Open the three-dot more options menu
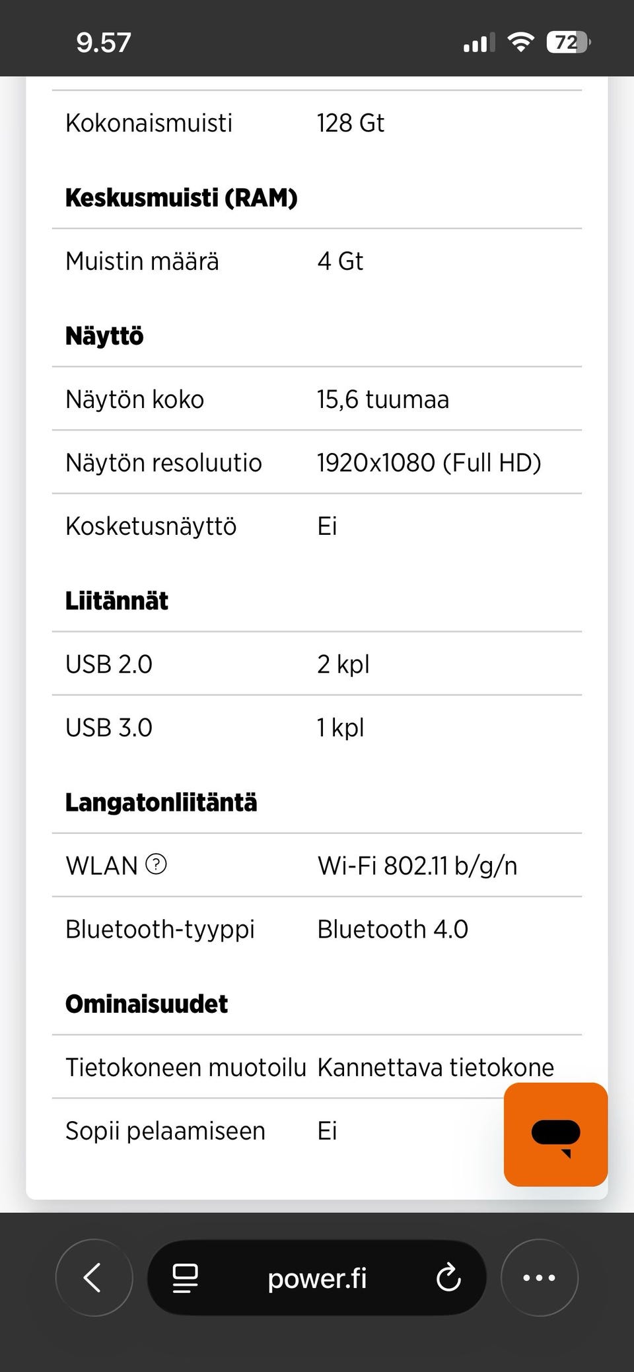 [539, 1278]
